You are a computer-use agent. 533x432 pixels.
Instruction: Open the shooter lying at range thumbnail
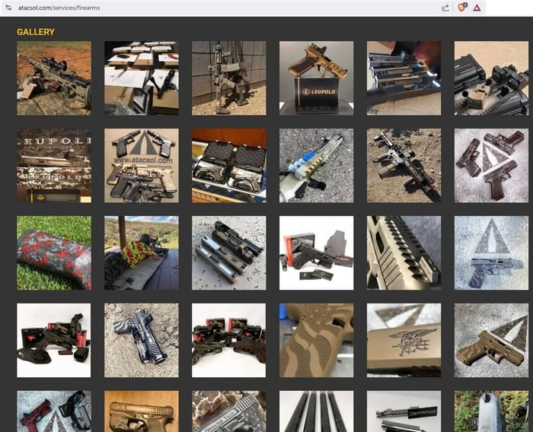[x=141, y=253]
